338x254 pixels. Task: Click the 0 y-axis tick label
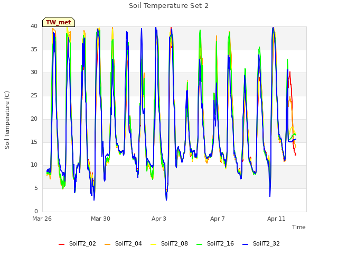pyautogui.click(x=36, y=211)
